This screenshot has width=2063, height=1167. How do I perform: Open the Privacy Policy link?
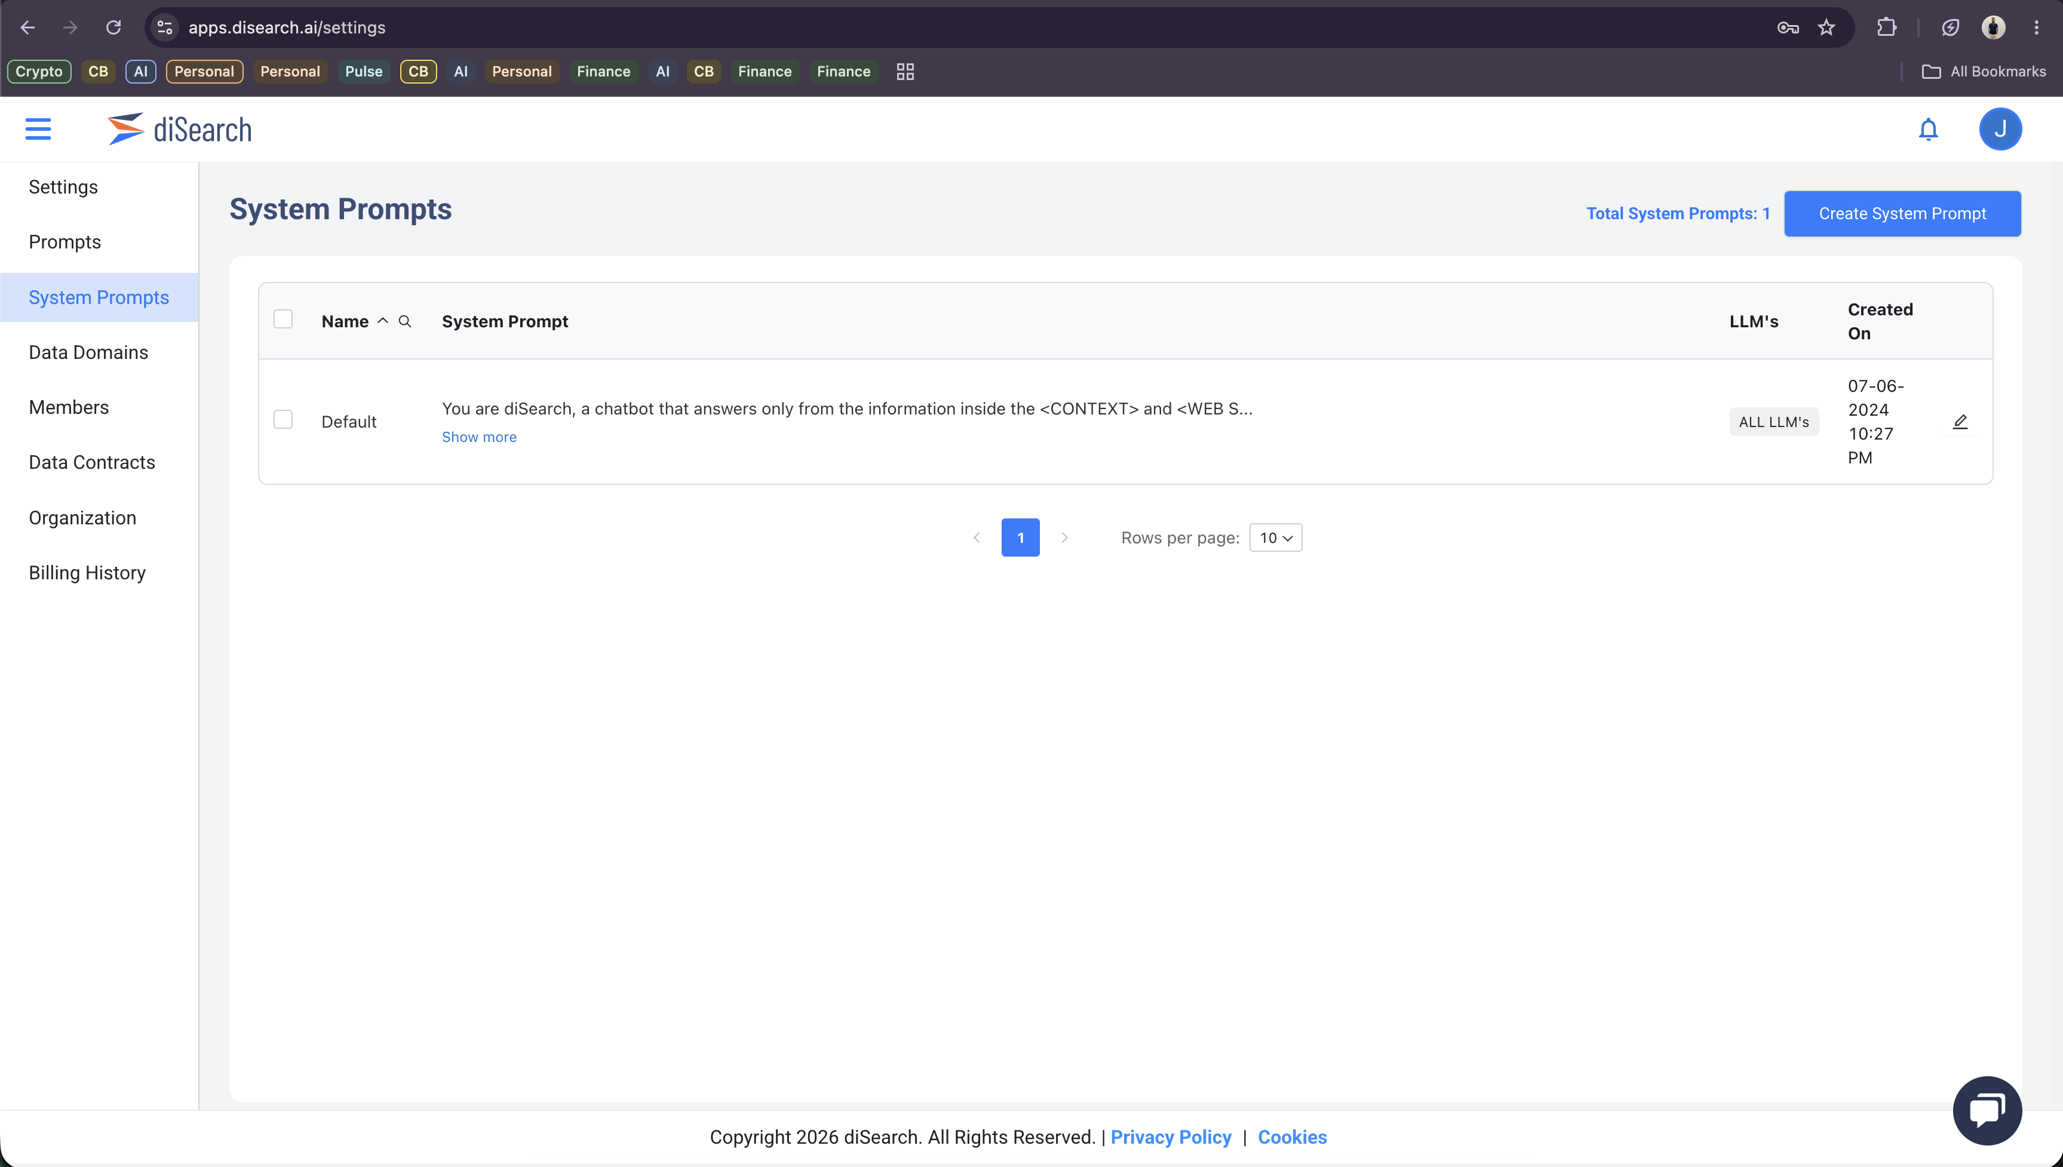point(1171,1137)
